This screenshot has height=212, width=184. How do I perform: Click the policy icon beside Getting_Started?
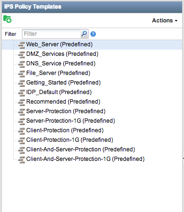point(21,83)
